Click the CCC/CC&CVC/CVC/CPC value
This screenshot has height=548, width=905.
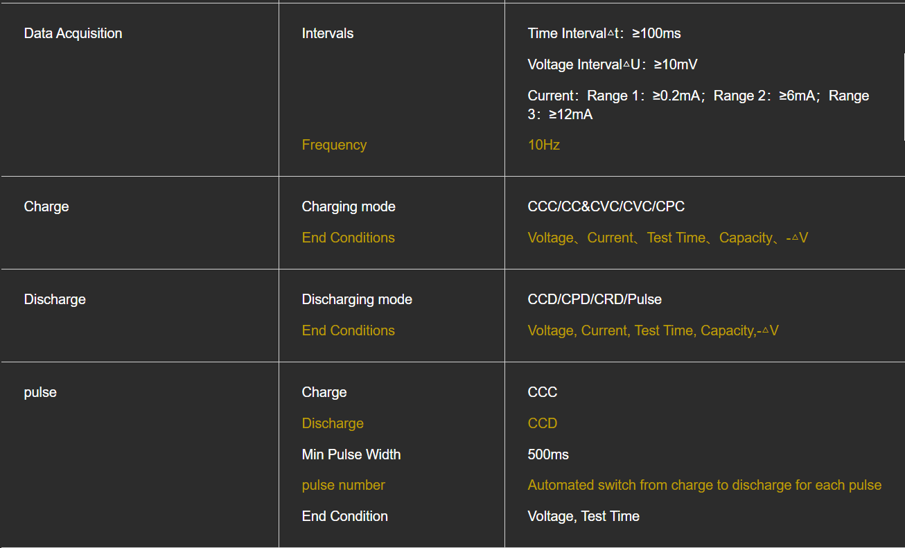click(606, 206)
